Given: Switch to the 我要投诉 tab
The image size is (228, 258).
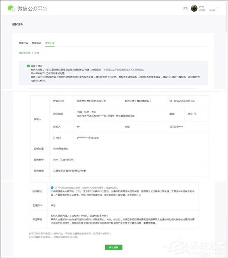Looking at the screenshot, I should click(23, 43).
